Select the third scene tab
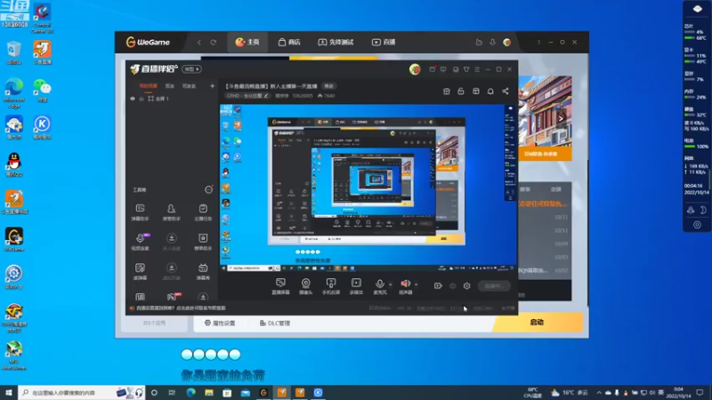 [x=189, y=85]
